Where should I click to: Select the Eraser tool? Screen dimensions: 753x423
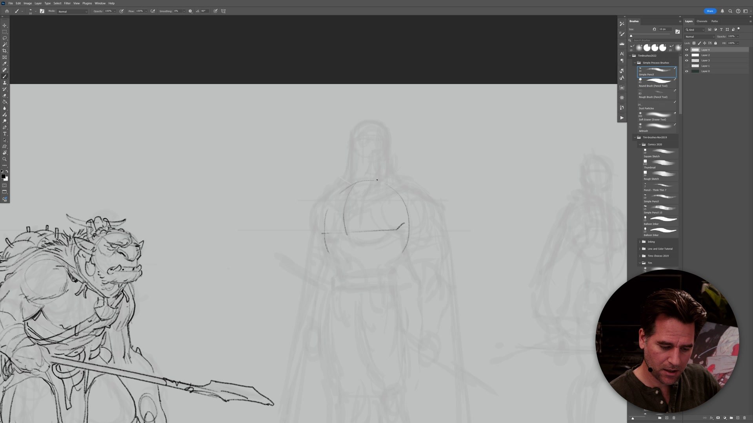pyautogui.click(x=5, y=96)
